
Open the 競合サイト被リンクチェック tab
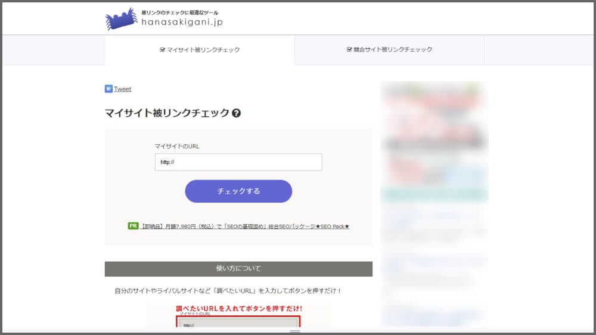click(389, 49)
